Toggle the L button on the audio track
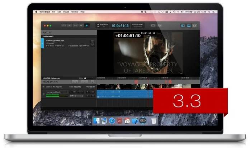Viewport: 251px width, 148px height. click(90, 96)
